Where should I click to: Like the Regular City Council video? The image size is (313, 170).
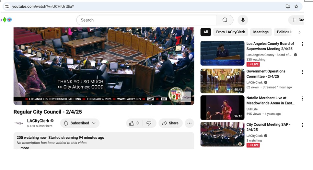pos(134,123)
